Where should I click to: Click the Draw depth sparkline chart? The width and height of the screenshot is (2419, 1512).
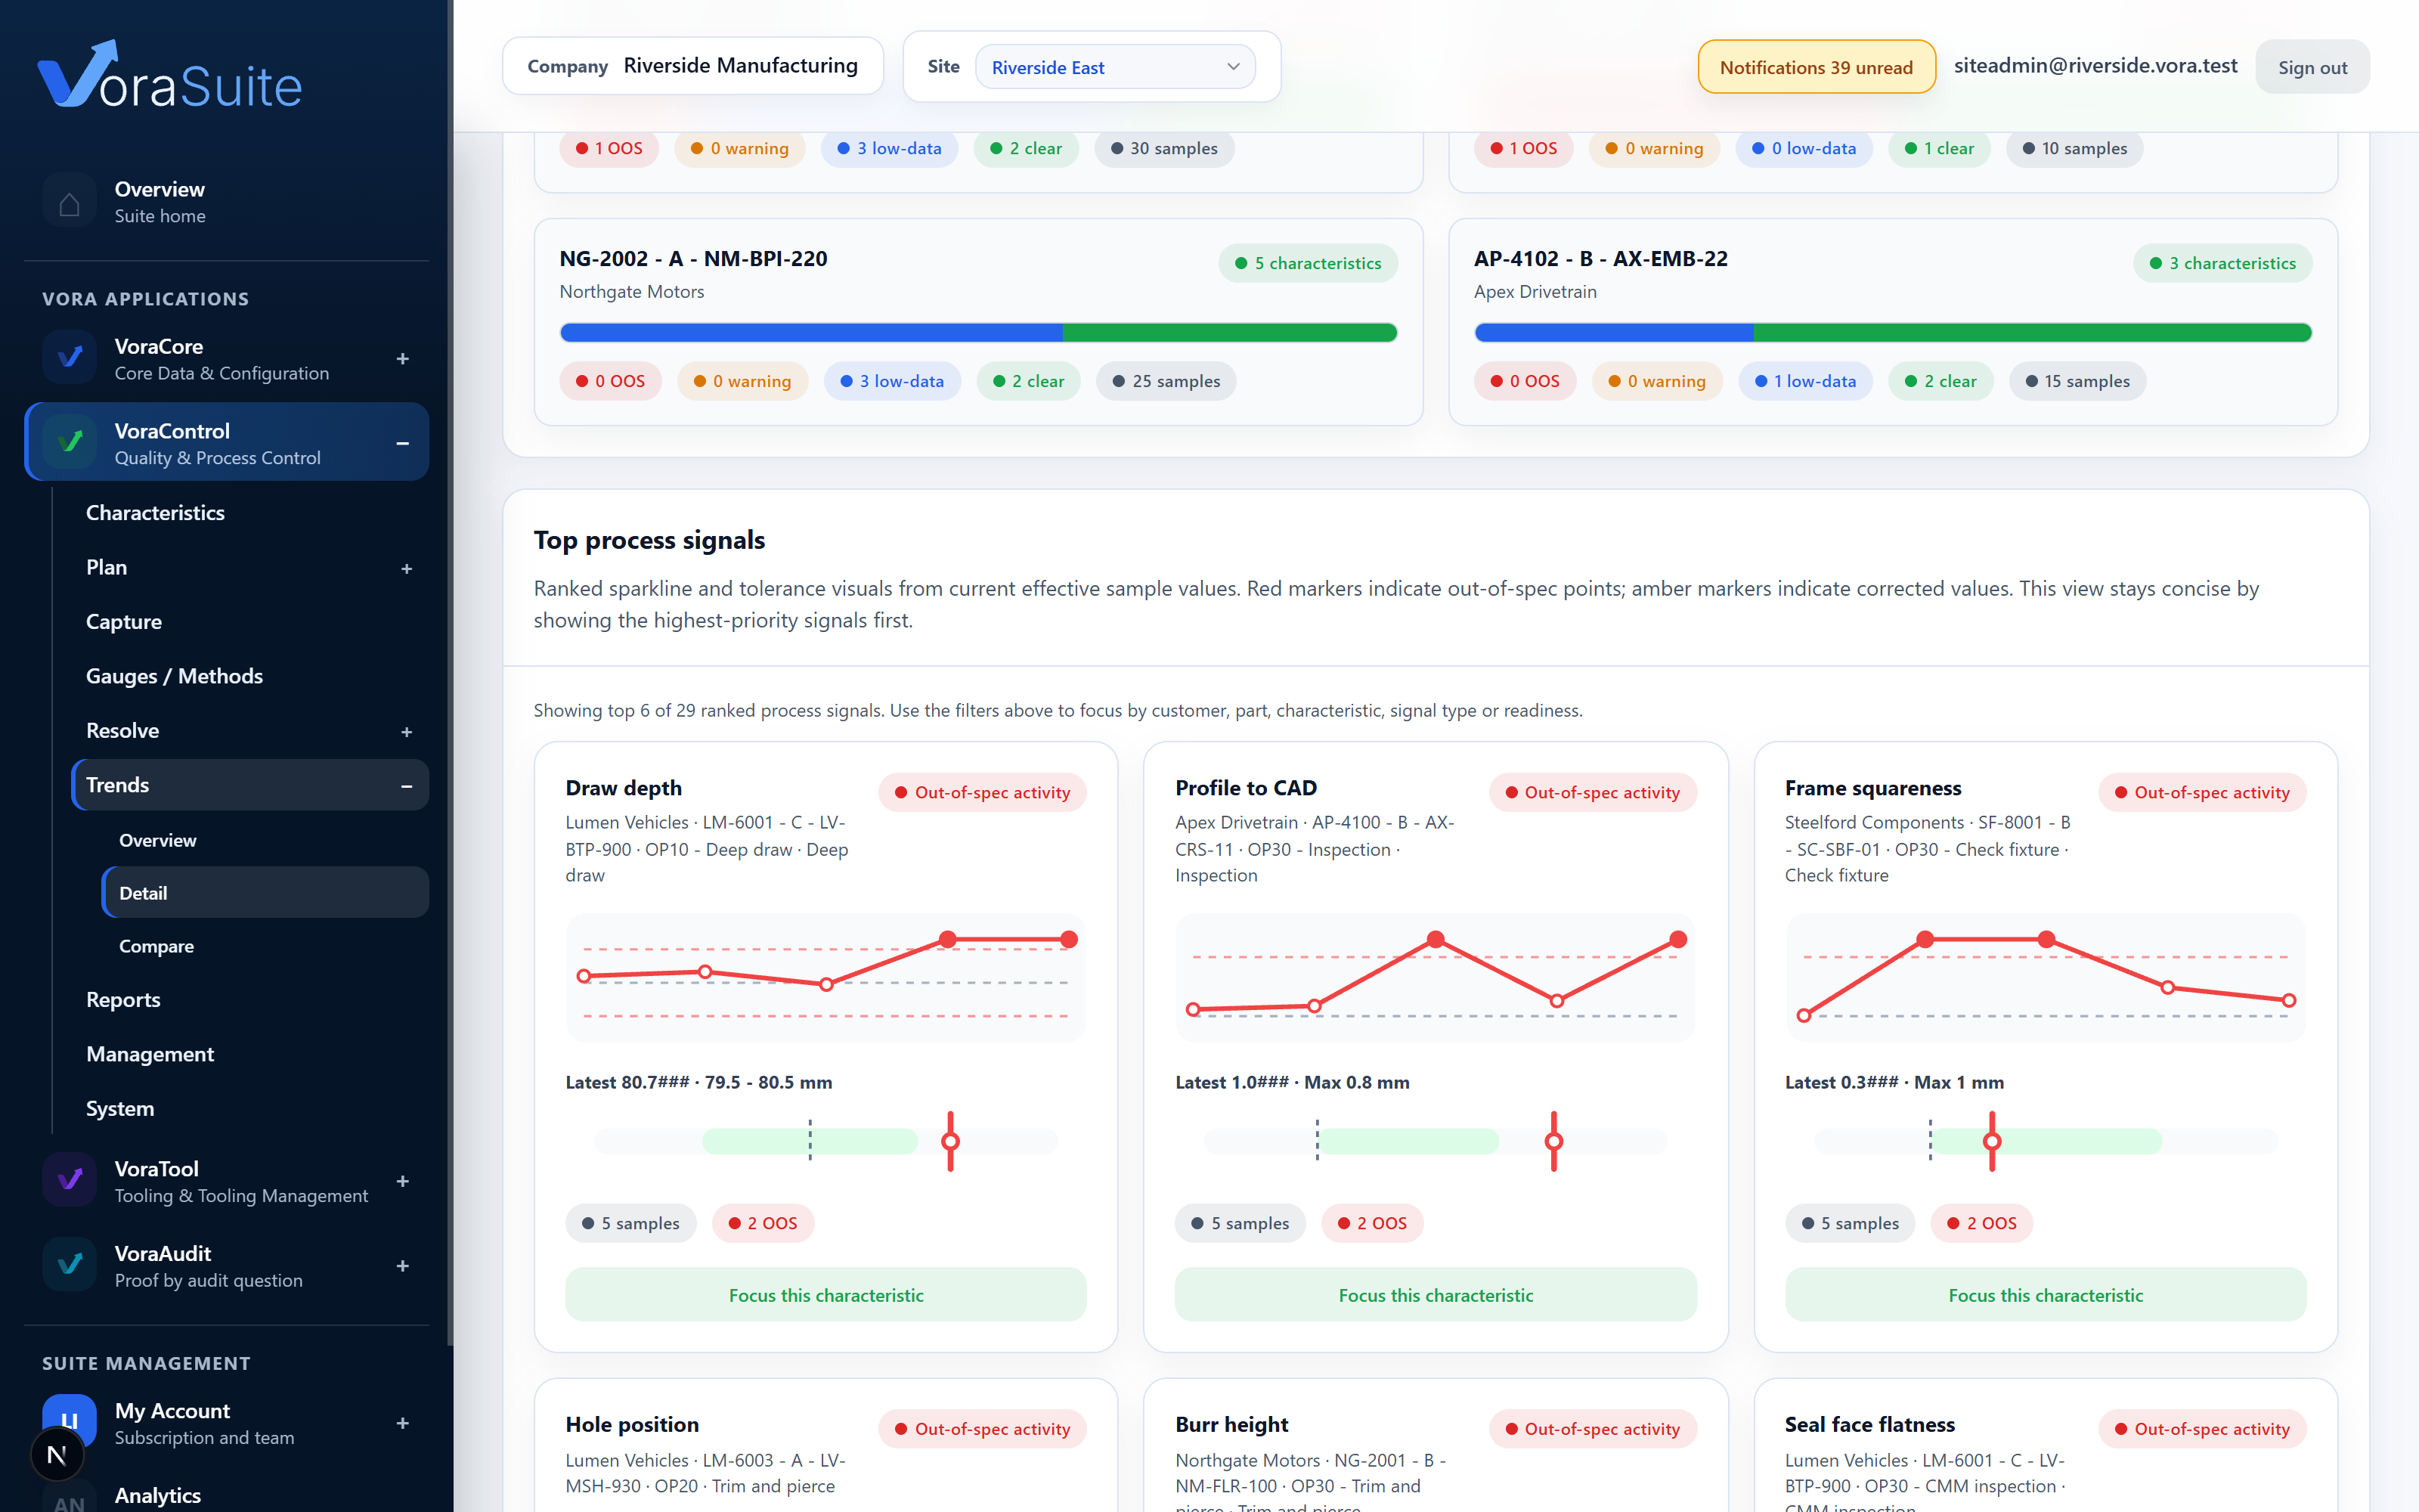point(825,977)
